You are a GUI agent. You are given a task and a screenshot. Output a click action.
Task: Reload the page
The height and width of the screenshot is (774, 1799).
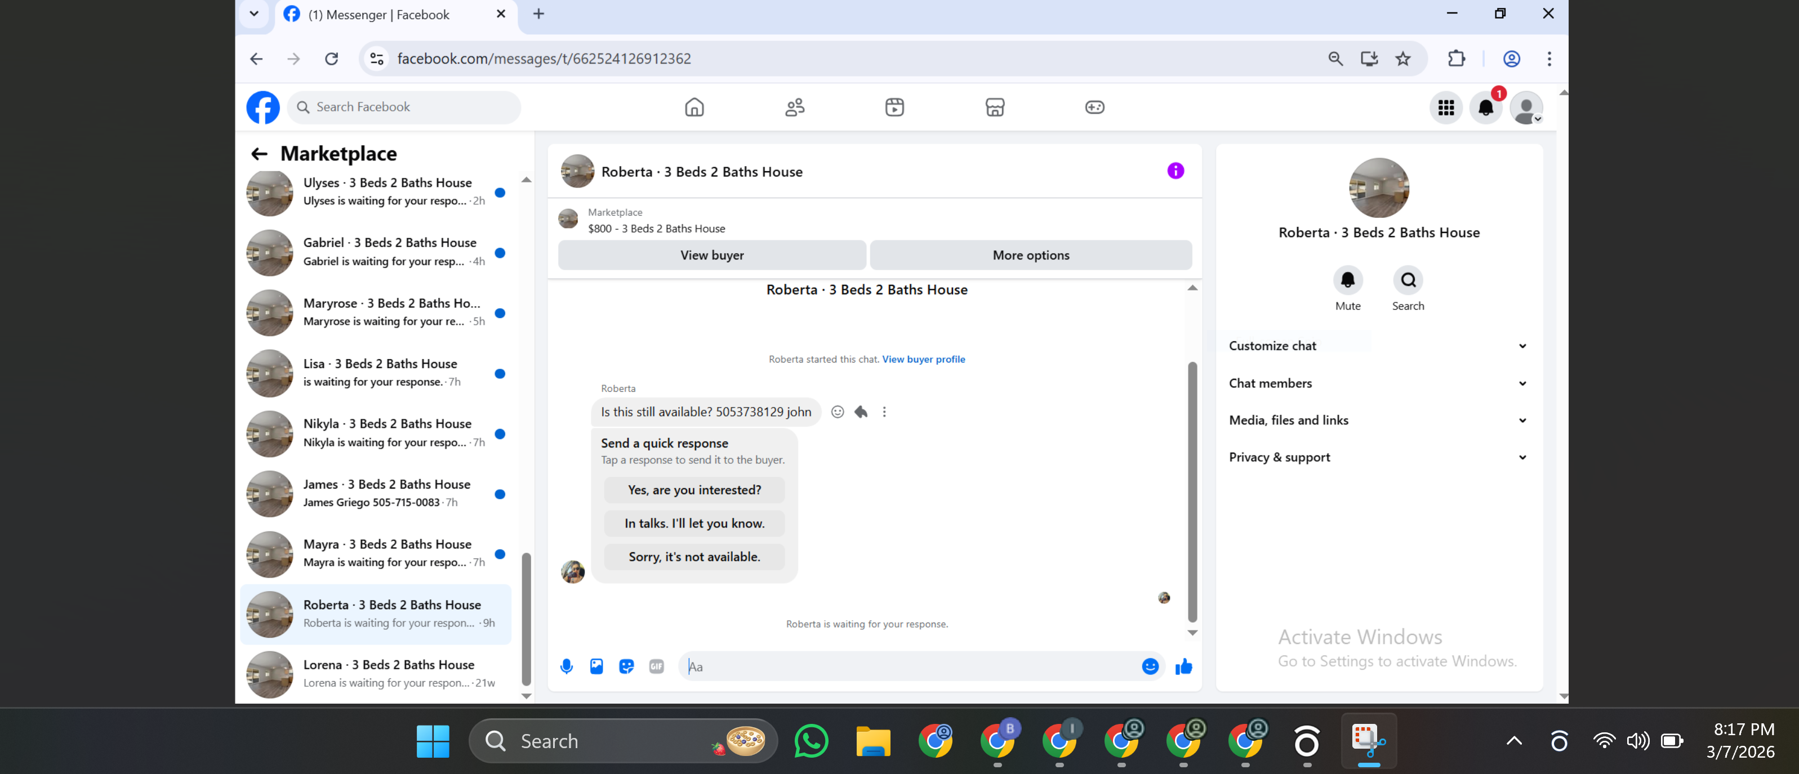[x=332, y=59]
